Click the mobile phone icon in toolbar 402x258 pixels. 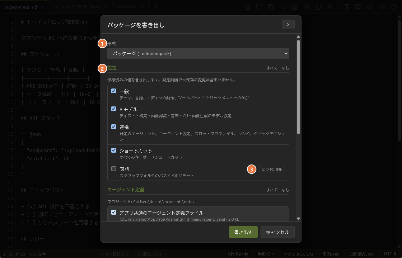click(318, 7)
